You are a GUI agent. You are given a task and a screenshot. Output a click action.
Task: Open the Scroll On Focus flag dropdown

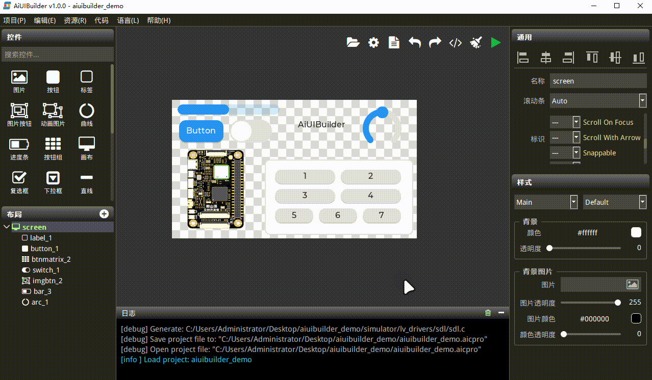point(576,122)
